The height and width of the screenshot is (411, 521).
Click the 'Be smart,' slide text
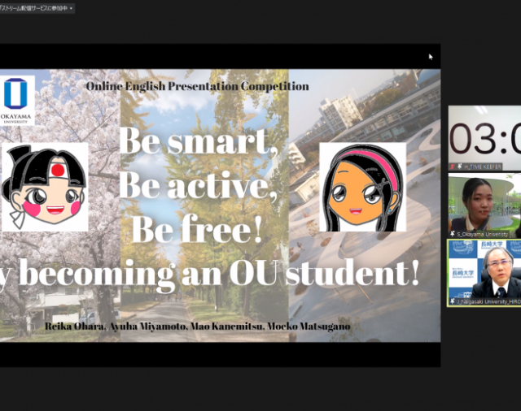click(199, 141)
